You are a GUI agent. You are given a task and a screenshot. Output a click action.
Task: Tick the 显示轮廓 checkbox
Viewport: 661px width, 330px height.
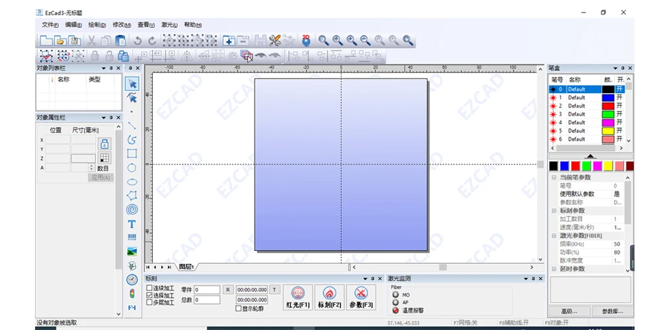coord(239,308)
